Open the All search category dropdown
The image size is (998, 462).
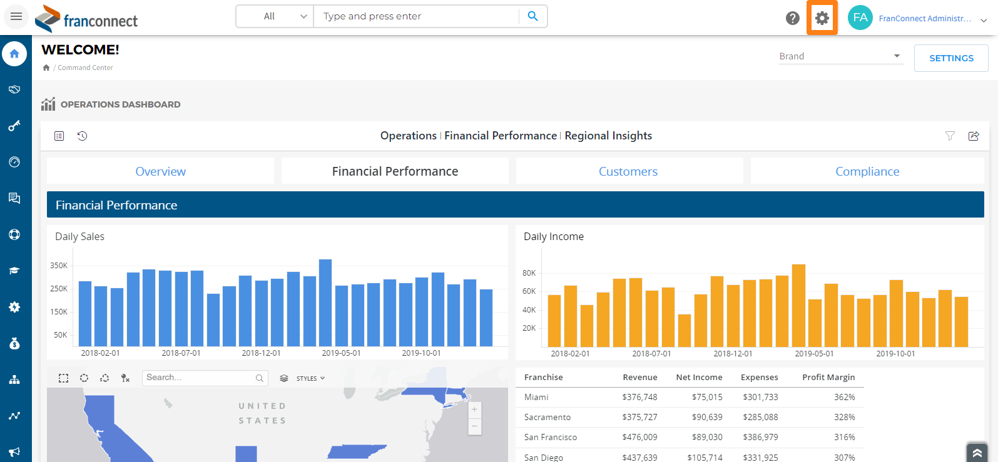[275, 16]
